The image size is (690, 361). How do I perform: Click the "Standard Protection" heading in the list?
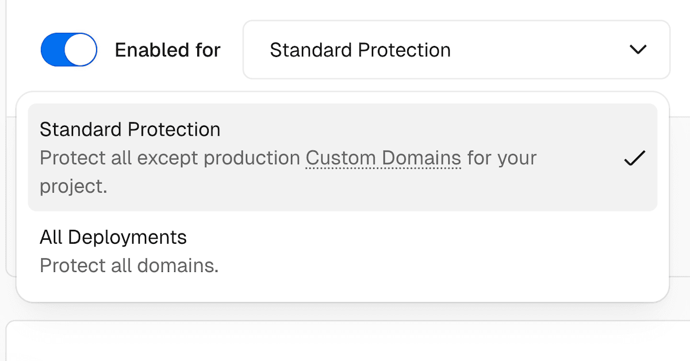(130, 129)
